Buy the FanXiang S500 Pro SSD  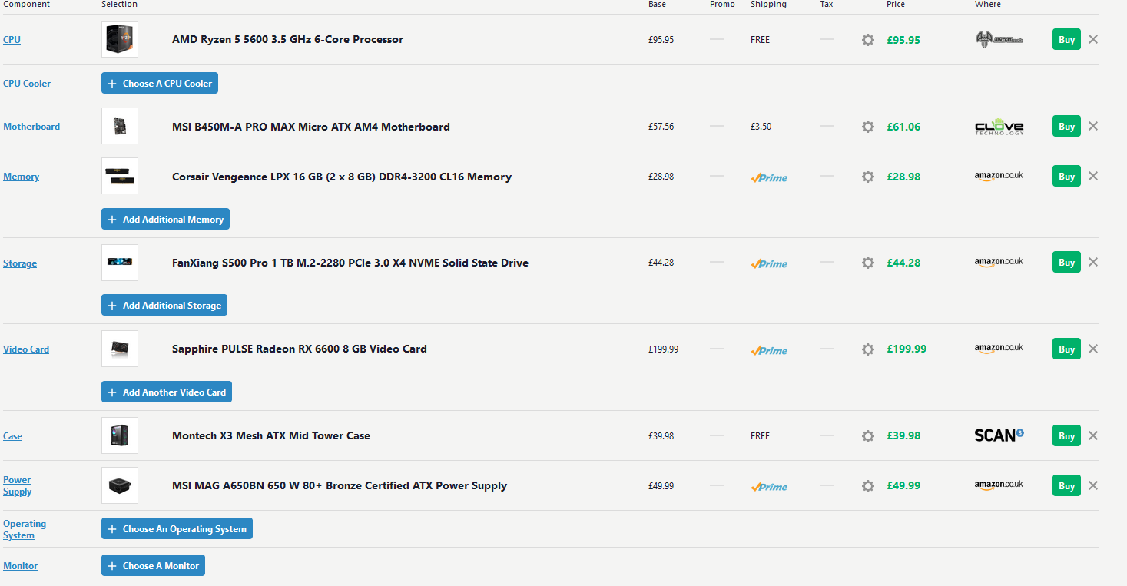point(1066,262)
